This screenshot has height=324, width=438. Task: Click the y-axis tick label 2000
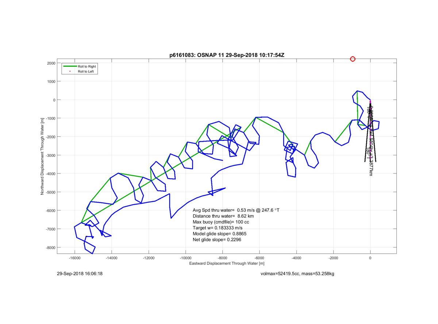click(51, 63)
